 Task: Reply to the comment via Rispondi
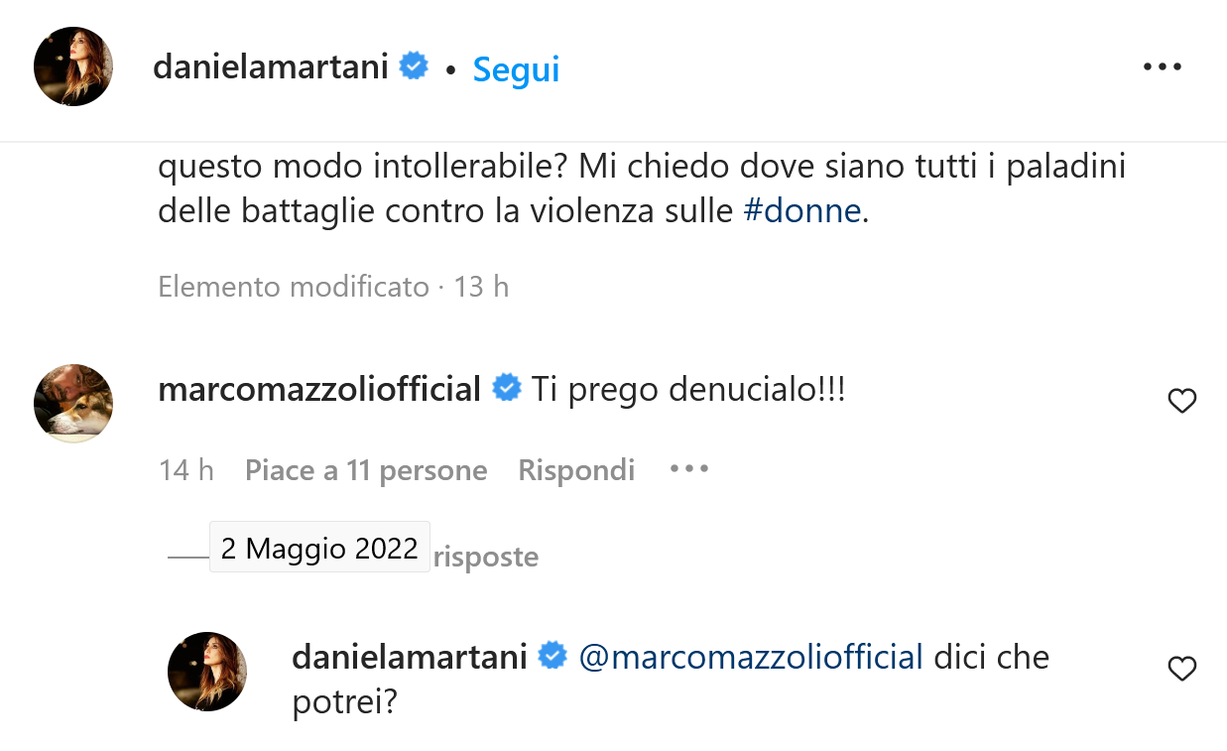576,470
